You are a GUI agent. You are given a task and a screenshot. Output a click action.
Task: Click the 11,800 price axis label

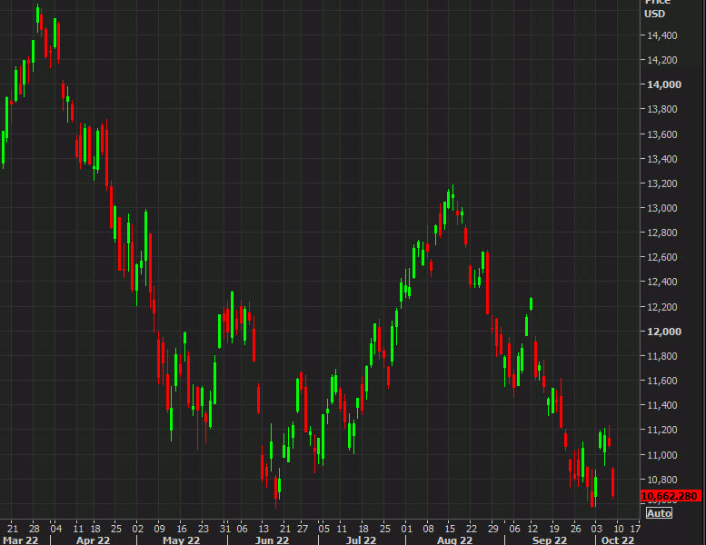[x=661, y=356]
